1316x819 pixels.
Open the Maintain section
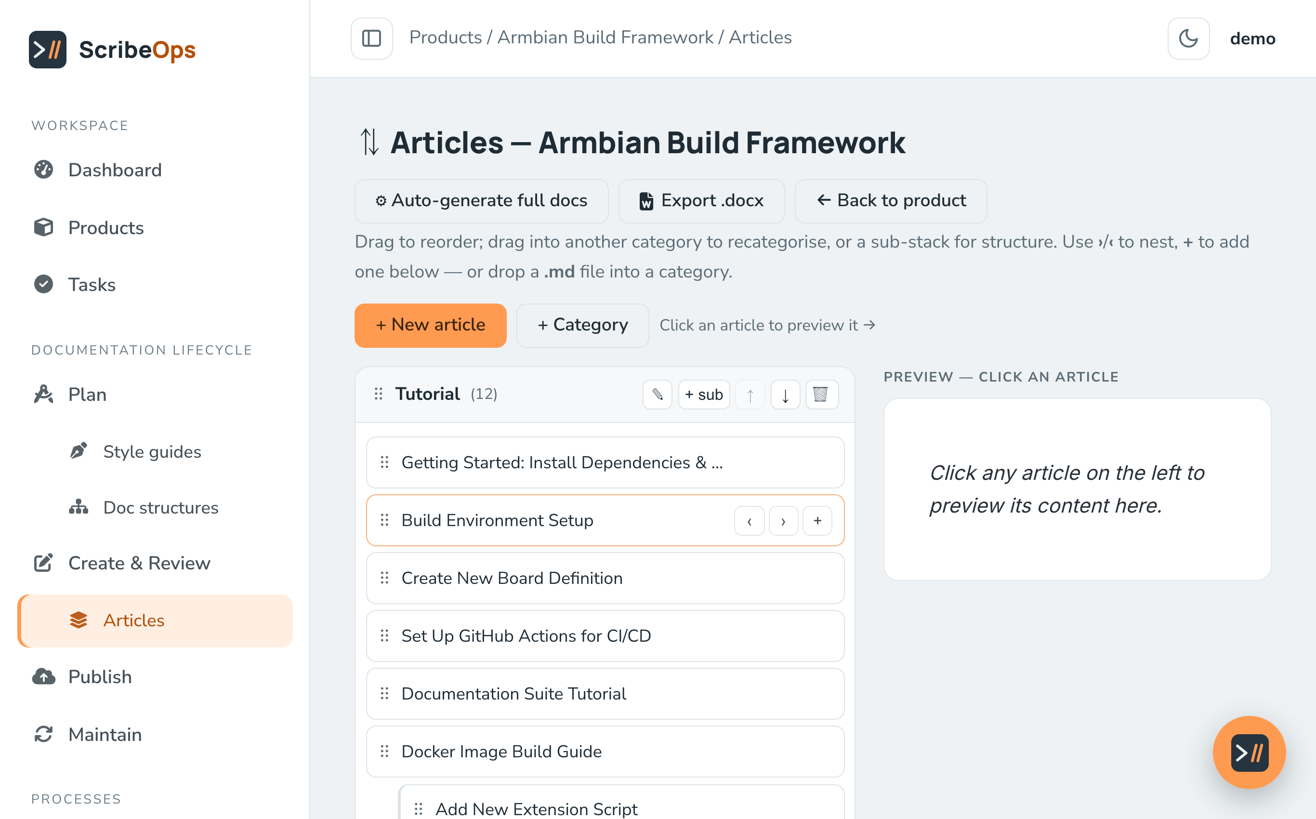(x=155, y=735)
